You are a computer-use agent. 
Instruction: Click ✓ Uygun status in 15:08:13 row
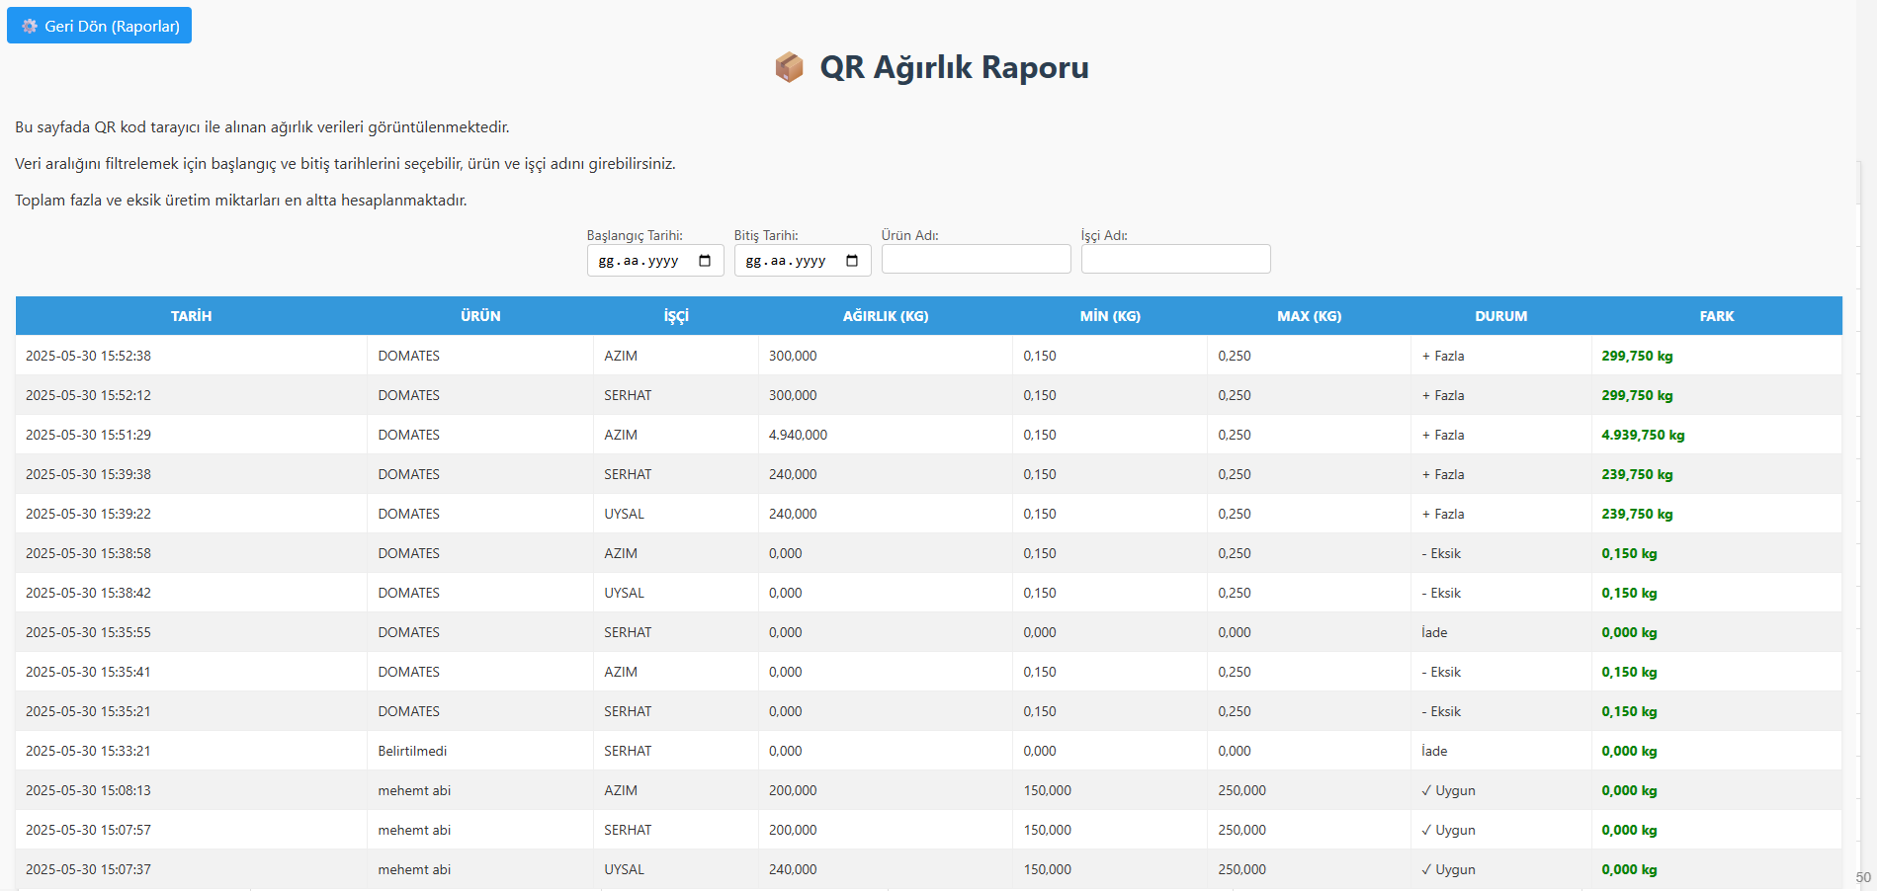[x=1448, y=790]
